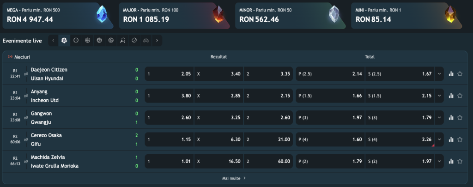Bet on Daejeon Citizen win at 2.05
Viewport: 473px width, 187px height.
169,74
